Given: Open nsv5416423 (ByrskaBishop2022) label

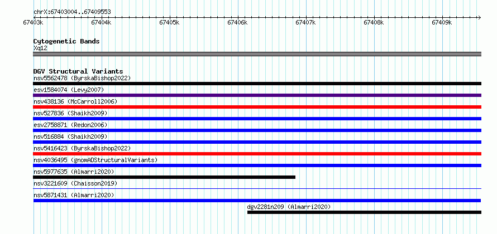Looking at the screenshot, I should coord(82,148).
